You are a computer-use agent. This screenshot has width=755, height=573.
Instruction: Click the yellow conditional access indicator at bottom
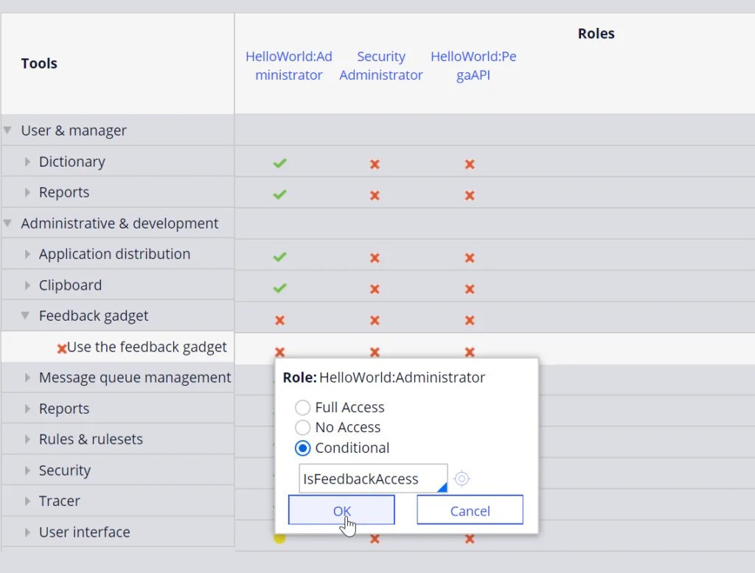(x=279, y=538)
